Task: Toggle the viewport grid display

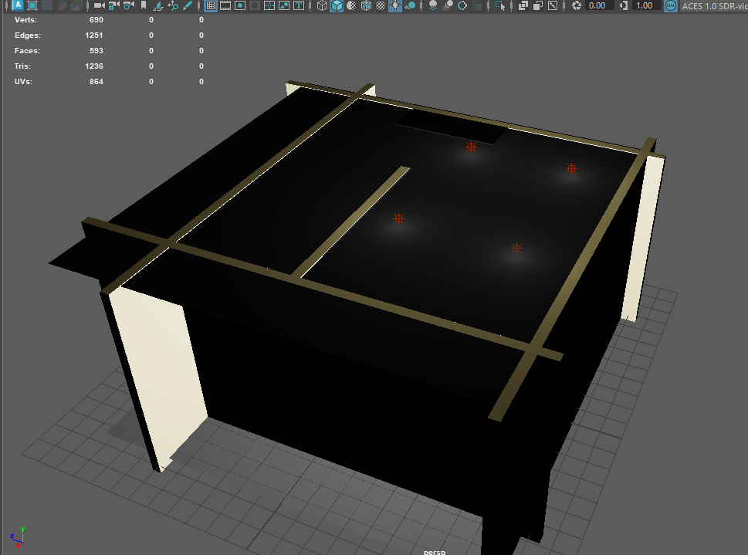Action: (x=210, y=5)
